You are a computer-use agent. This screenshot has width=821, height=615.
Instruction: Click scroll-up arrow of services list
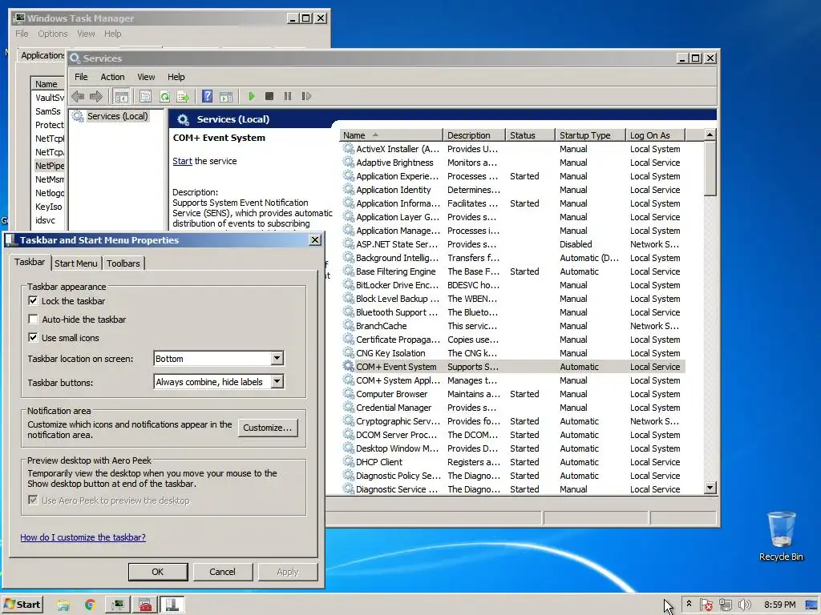pos(710,135)
